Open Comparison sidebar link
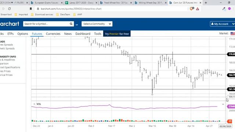235x132 pixels. pos(4,63)
